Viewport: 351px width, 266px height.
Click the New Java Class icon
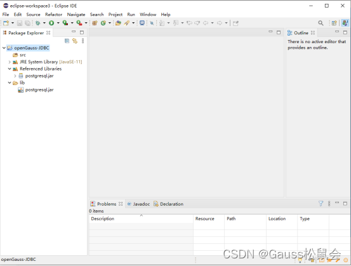coord(103,23)
